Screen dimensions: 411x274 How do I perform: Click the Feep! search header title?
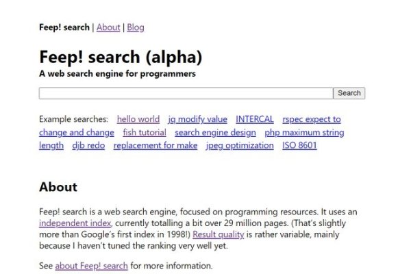pyautogui.click(x=64, y=27)
